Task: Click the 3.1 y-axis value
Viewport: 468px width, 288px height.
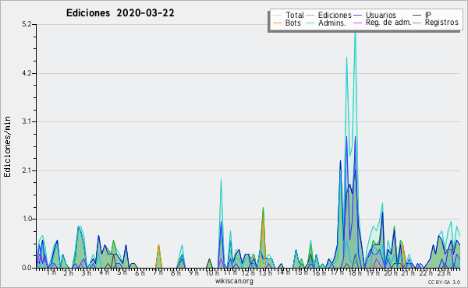Action: click(x=27, y=121)
